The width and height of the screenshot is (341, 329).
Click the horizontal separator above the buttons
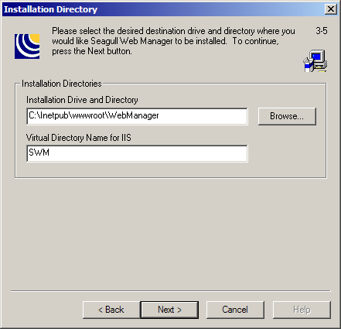click(171, 291)
